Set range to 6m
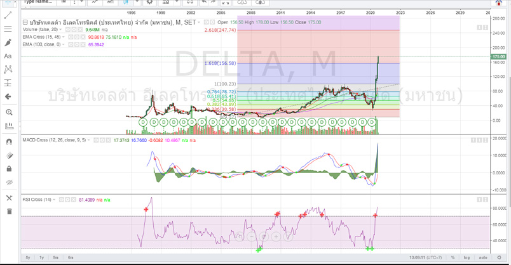The height and width of the screenshot is (265, 511). coord(71,257)
